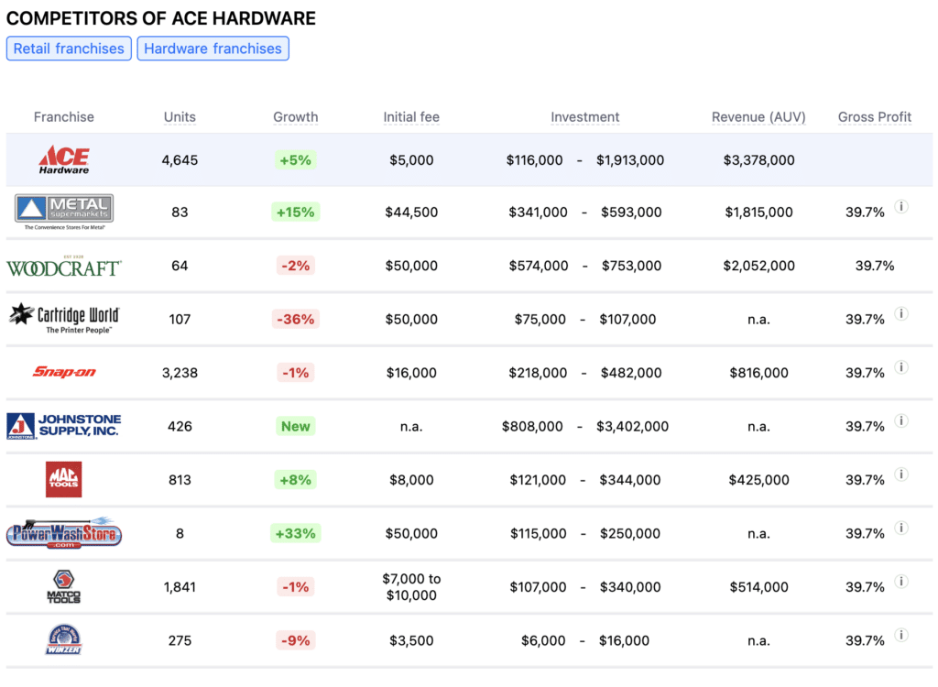Click the Gross Profit column header
The width and height of the screenshot is (938, 687).
point(875,116)
